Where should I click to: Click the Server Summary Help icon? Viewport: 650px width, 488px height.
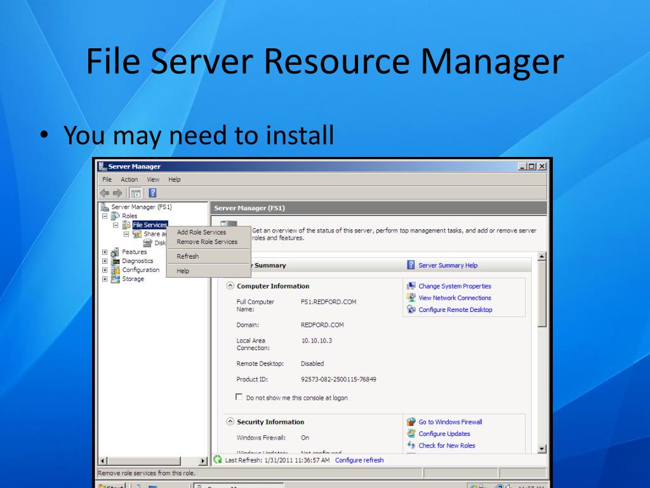click(411, 265)
